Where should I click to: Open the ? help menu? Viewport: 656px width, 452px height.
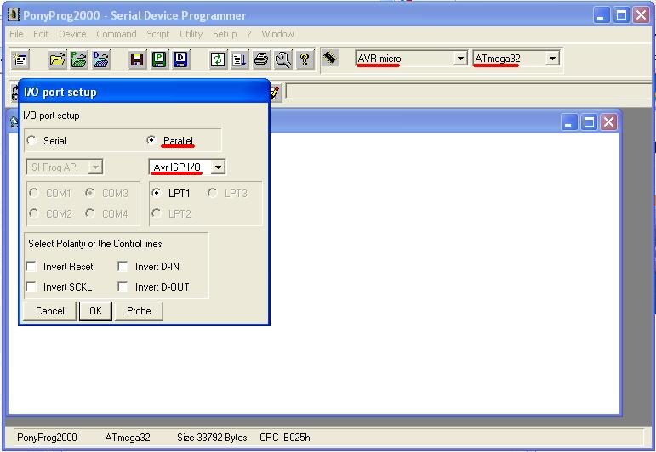249,34
